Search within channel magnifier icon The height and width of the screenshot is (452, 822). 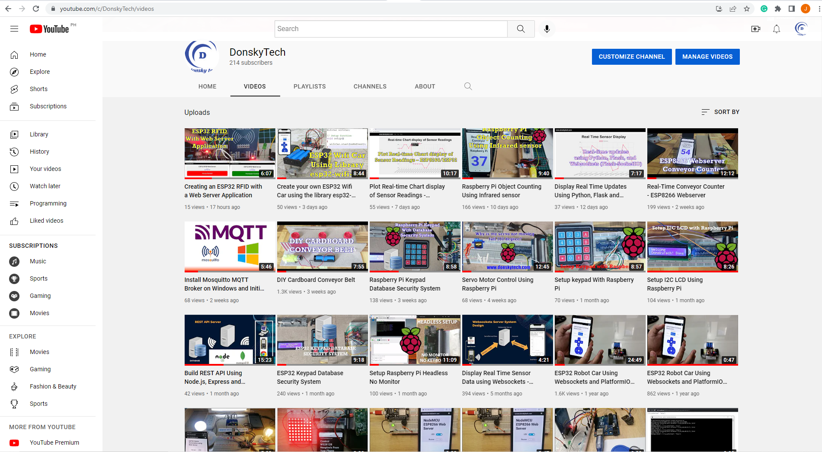pyautogui.click(x=468, y=86)
